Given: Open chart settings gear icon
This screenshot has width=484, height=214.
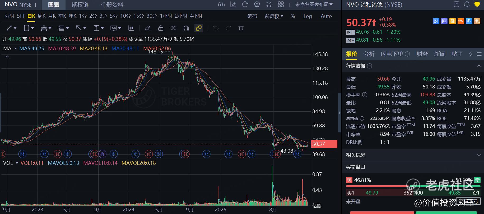Looking at the screenshot, I should click(x=257, y=4).
